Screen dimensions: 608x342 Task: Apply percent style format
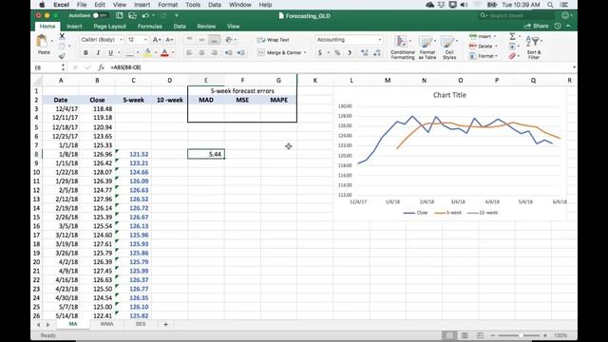coord(337,53)
